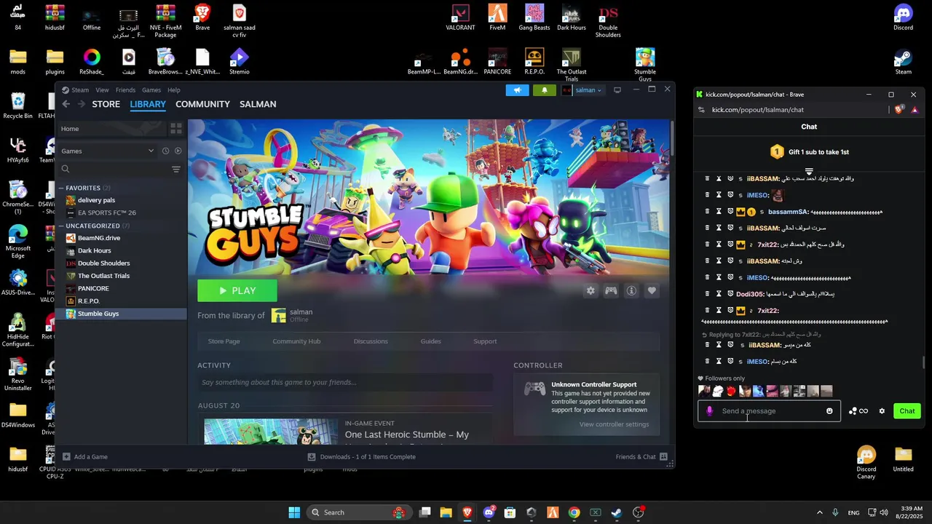Switch to the COMMUNITY tab
The width and height of the screenshot is (932, 524).
tap(202, 104)
